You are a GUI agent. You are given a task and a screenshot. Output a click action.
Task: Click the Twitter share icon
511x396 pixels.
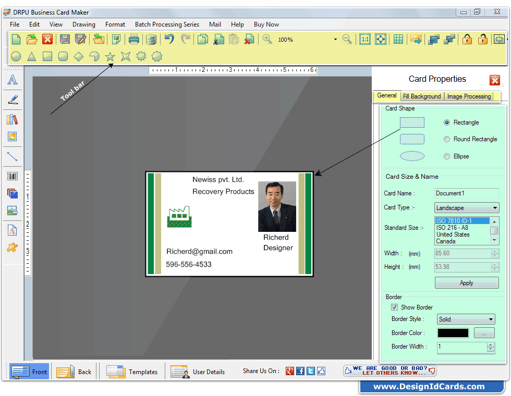click(311, 371)
